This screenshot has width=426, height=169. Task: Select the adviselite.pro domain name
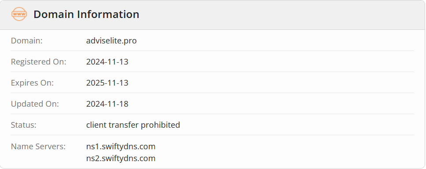[x=111, y=41]
